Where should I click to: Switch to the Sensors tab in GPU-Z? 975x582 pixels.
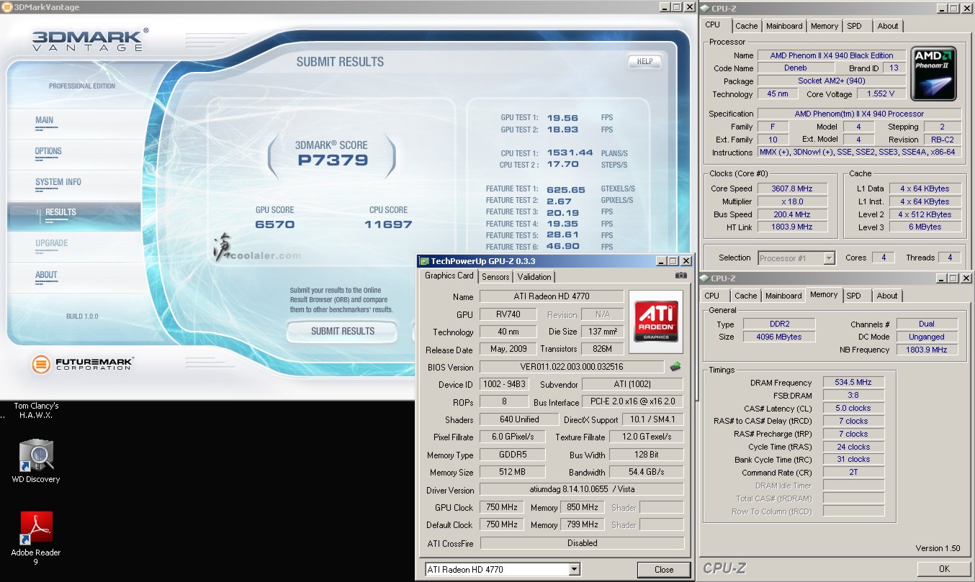(x=495, y=277)
